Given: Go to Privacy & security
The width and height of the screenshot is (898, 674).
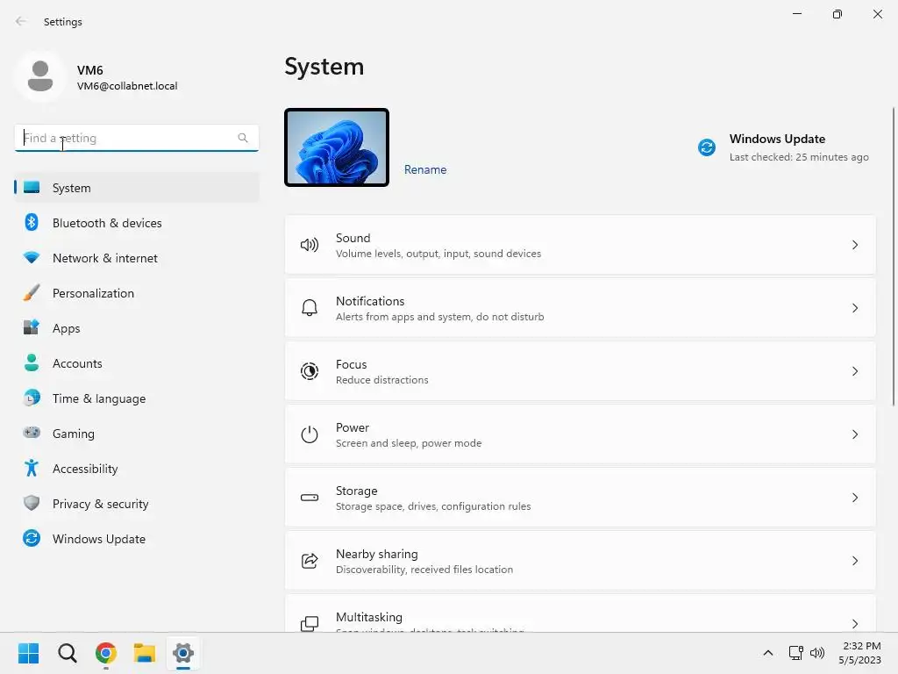Looking at the screenshot, I should [x=137, y=504].
